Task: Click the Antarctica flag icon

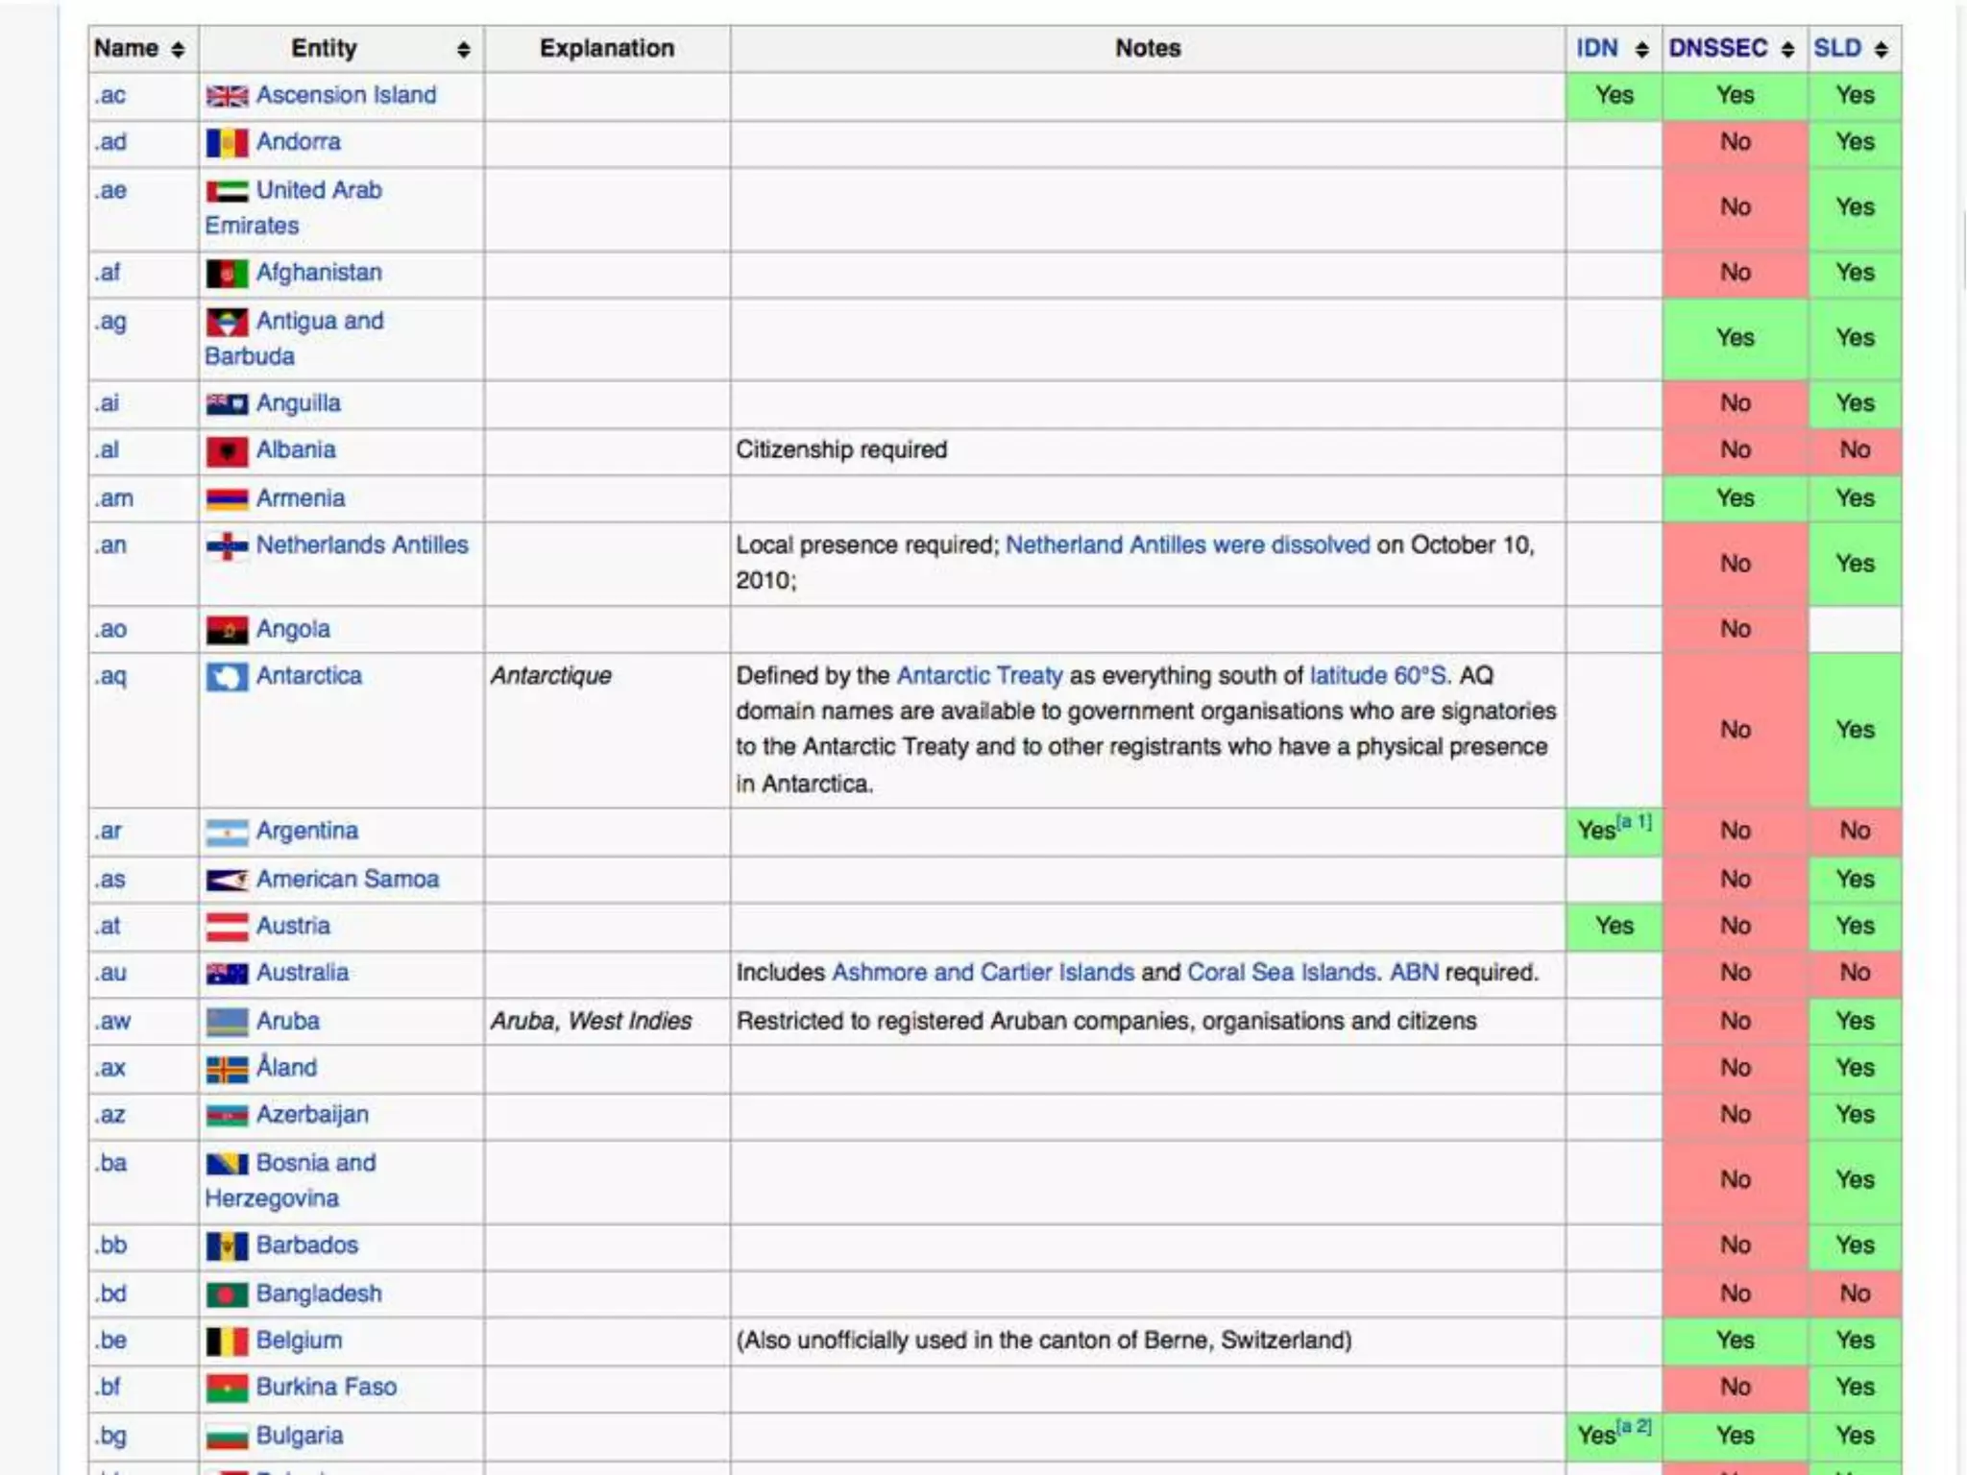Action: (x=227, y=677)
